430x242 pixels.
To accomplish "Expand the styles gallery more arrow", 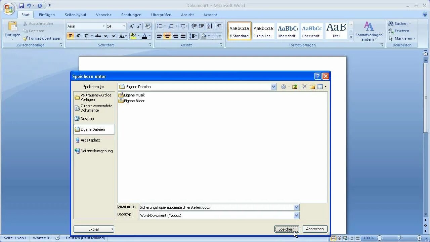I will tap(351, 37).
